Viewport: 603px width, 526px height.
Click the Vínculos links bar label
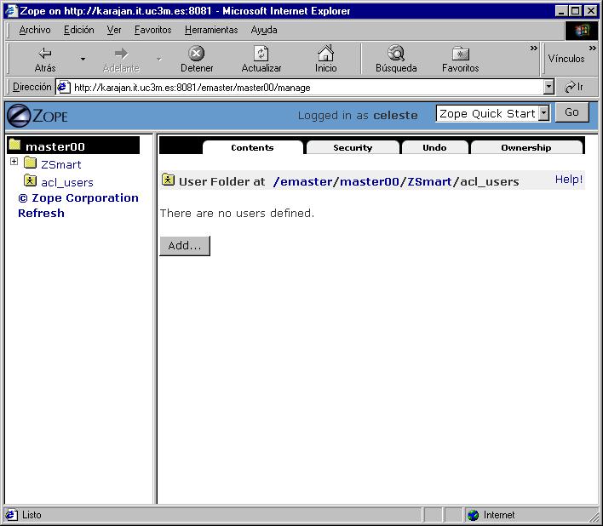pyautogui.click(x=566, y=59)
